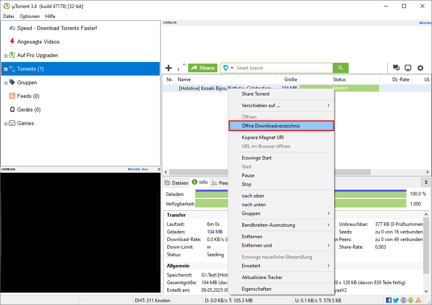This screenshot has width=432, height=305.
Task: Collapse the detail pane double-chevron button
Action: coord(426,182)
